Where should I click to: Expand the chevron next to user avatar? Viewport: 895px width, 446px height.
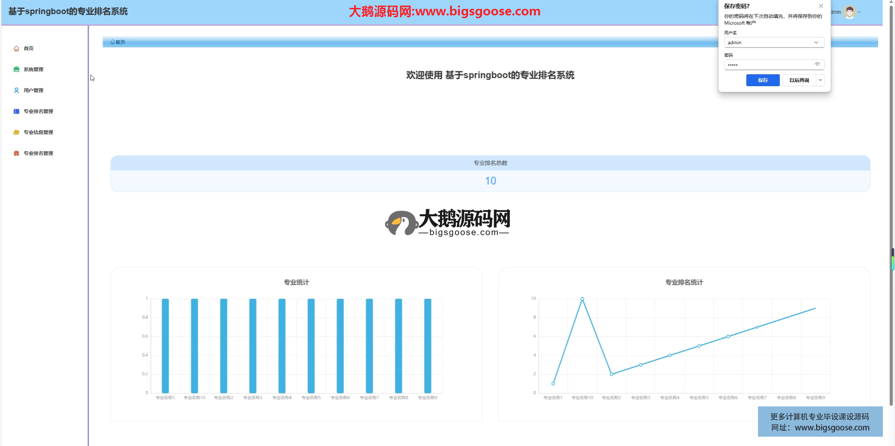point(860,12)
